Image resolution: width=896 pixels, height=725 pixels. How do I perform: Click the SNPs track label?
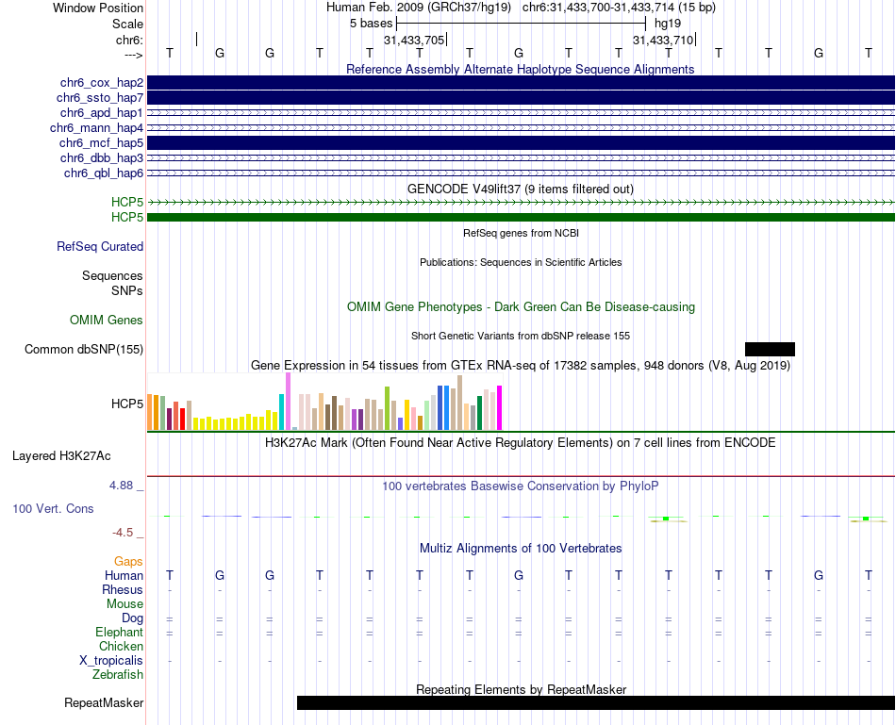coord(127,290)
